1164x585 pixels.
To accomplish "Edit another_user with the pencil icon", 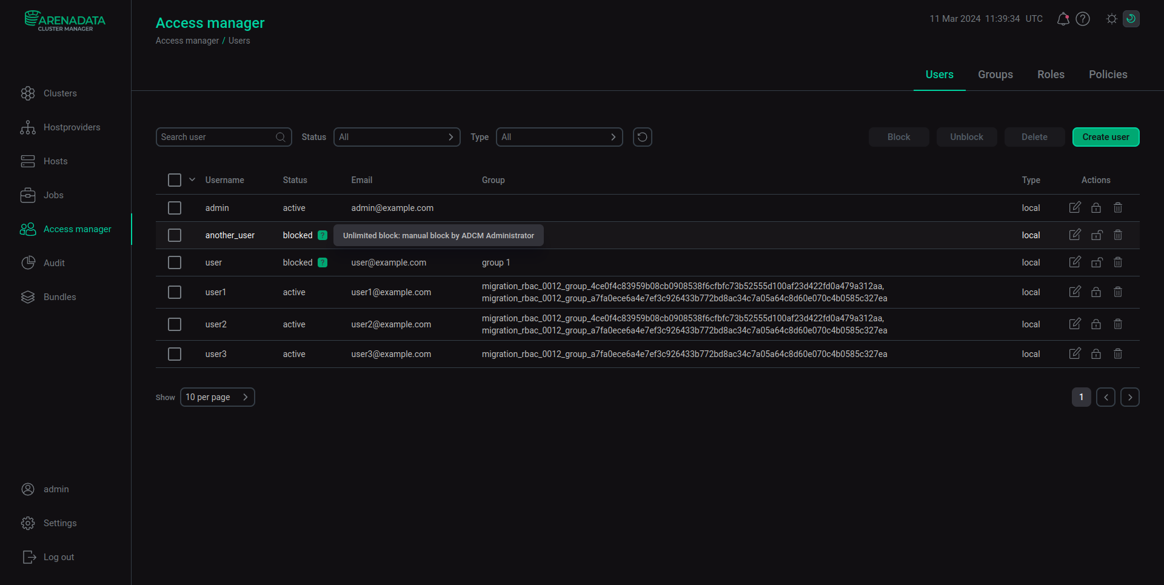I will coord(1074,235).
